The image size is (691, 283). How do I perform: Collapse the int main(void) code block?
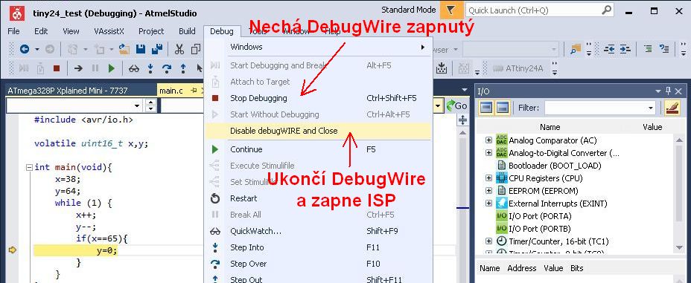(x=29, y=167)
